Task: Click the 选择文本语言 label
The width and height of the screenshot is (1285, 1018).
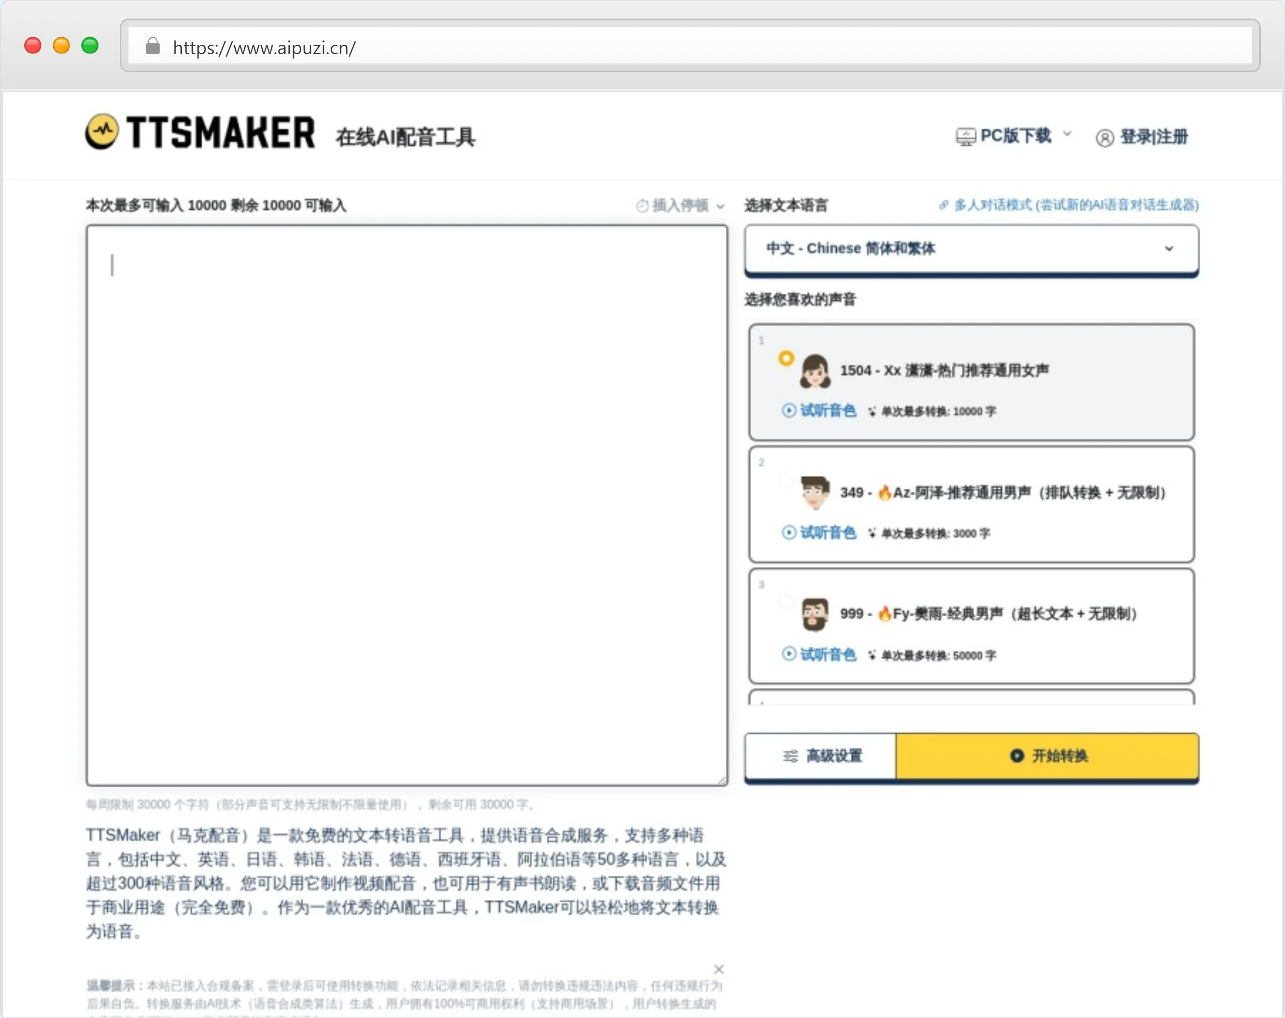Action: [786, 206]
